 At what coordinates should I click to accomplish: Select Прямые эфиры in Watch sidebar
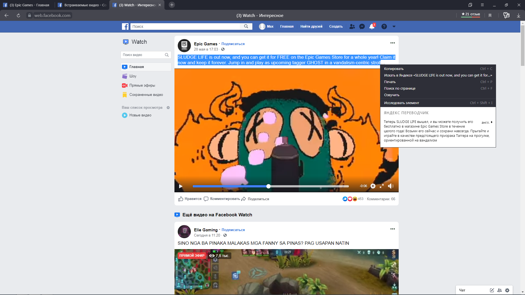[x=146, y=85]
